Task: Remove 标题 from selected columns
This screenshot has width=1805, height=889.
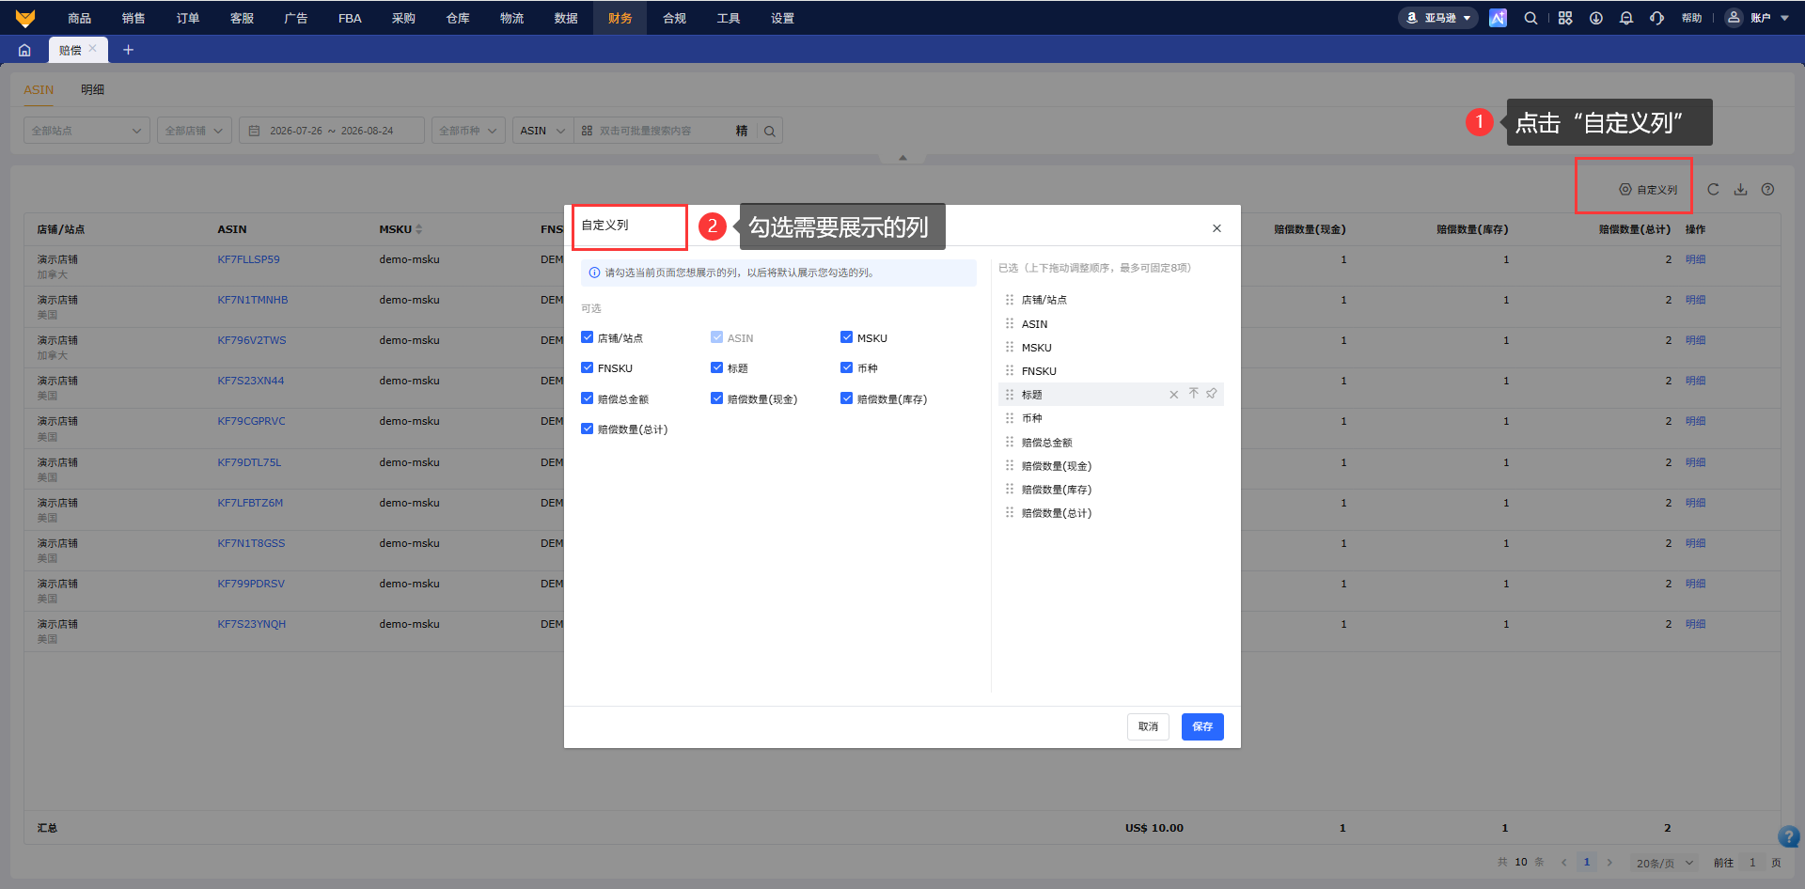Action: click(1173, 395)
